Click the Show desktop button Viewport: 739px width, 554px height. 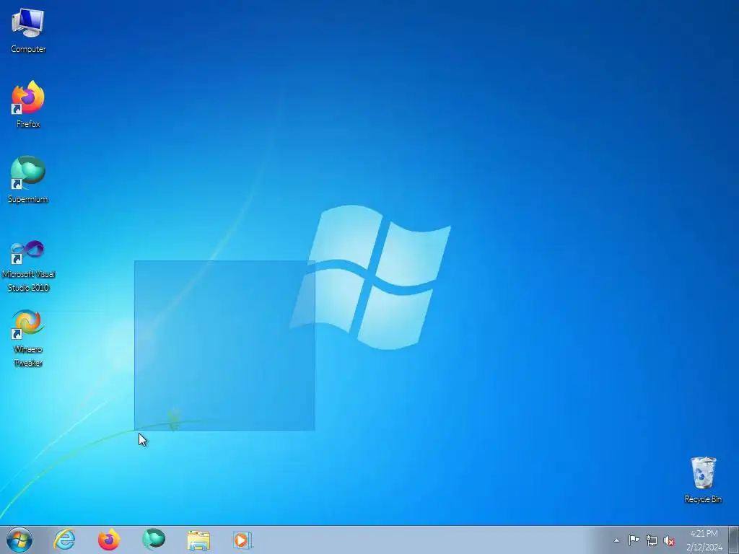click(x=734, y=540)
